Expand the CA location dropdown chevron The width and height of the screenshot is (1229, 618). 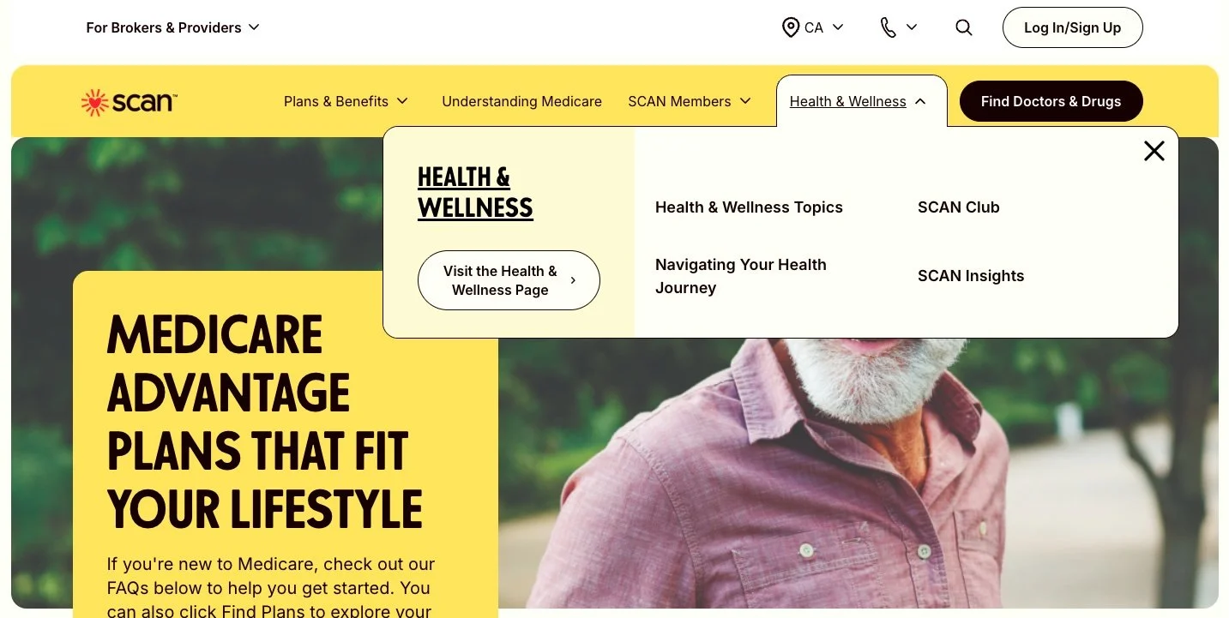(x=838, y=27)
